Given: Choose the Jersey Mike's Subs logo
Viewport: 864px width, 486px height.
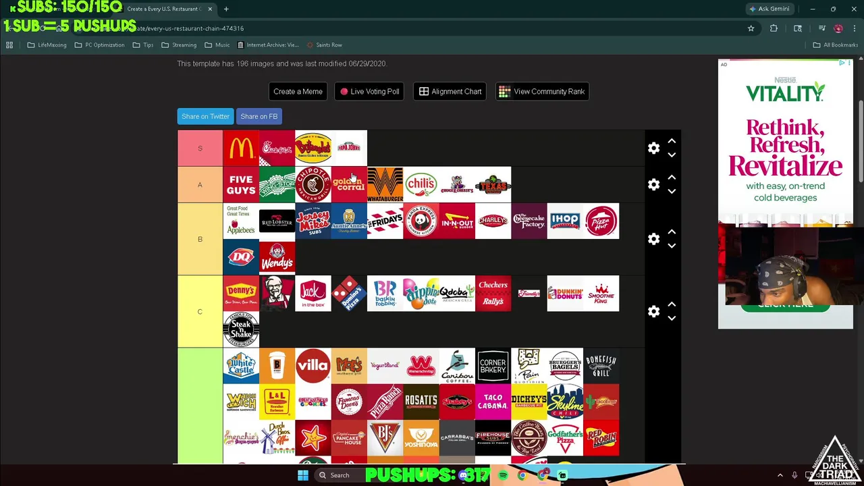Looking at the screenshot, I should 313,221.
